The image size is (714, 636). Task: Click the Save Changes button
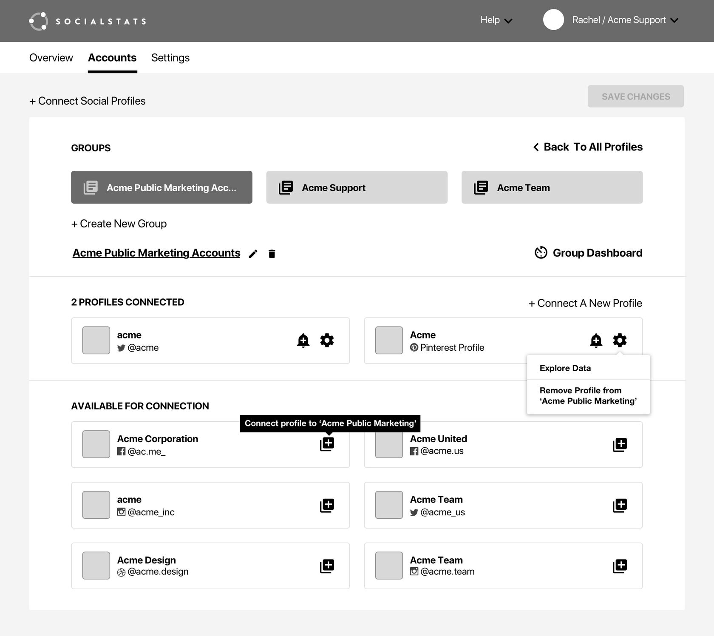pos(635,97)
